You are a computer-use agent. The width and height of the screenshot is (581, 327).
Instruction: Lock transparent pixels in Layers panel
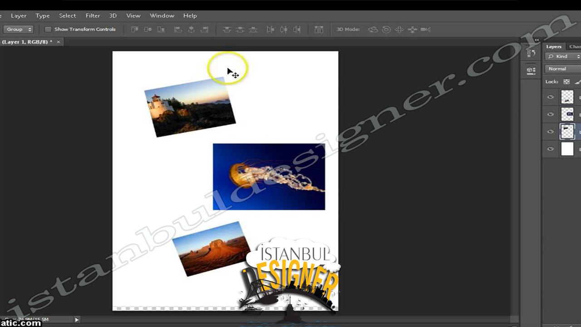coord(566,82)
